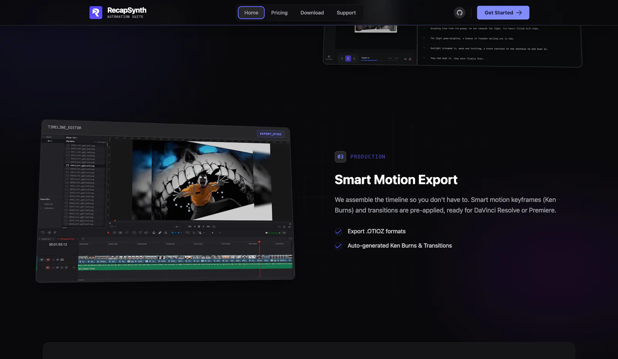Expand Collections under Smart Bins

(41, 208)
